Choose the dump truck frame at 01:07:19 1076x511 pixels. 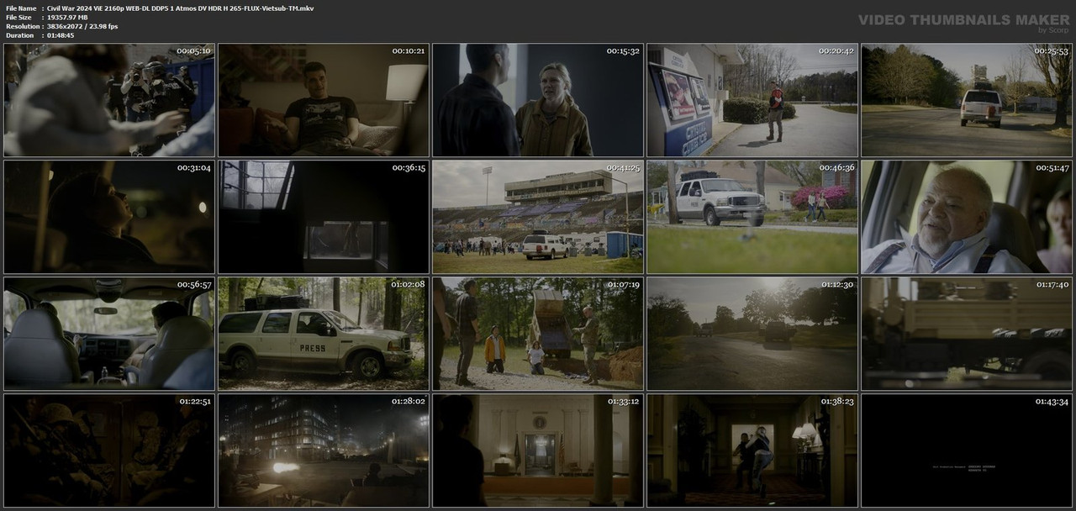click(x=538, y=334)
